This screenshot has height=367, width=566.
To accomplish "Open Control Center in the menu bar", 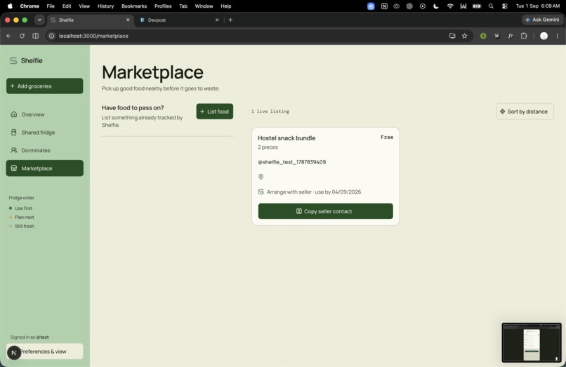I will [x=505, y=6].
